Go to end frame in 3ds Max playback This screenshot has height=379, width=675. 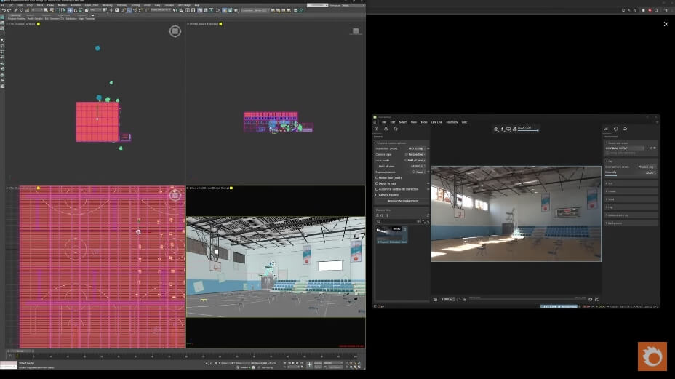(x=302, y=363)
